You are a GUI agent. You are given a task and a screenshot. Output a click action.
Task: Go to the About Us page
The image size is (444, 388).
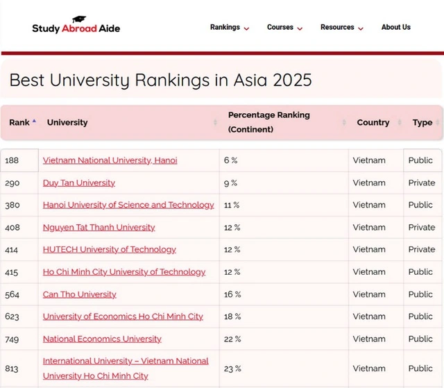click(396, 27)
